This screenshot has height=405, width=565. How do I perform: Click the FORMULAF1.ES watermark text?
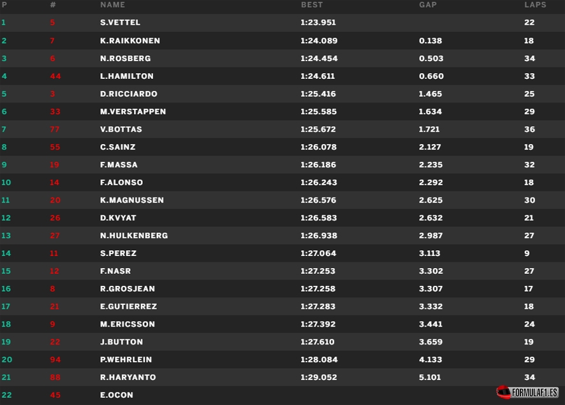coord(535,392)
